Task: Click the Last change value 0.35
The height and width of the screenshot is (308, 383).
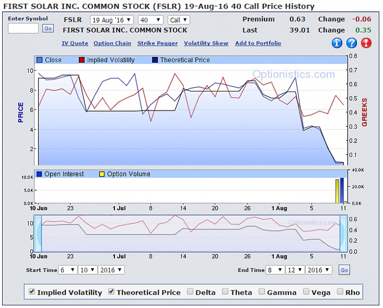Action: coord(363,30)
